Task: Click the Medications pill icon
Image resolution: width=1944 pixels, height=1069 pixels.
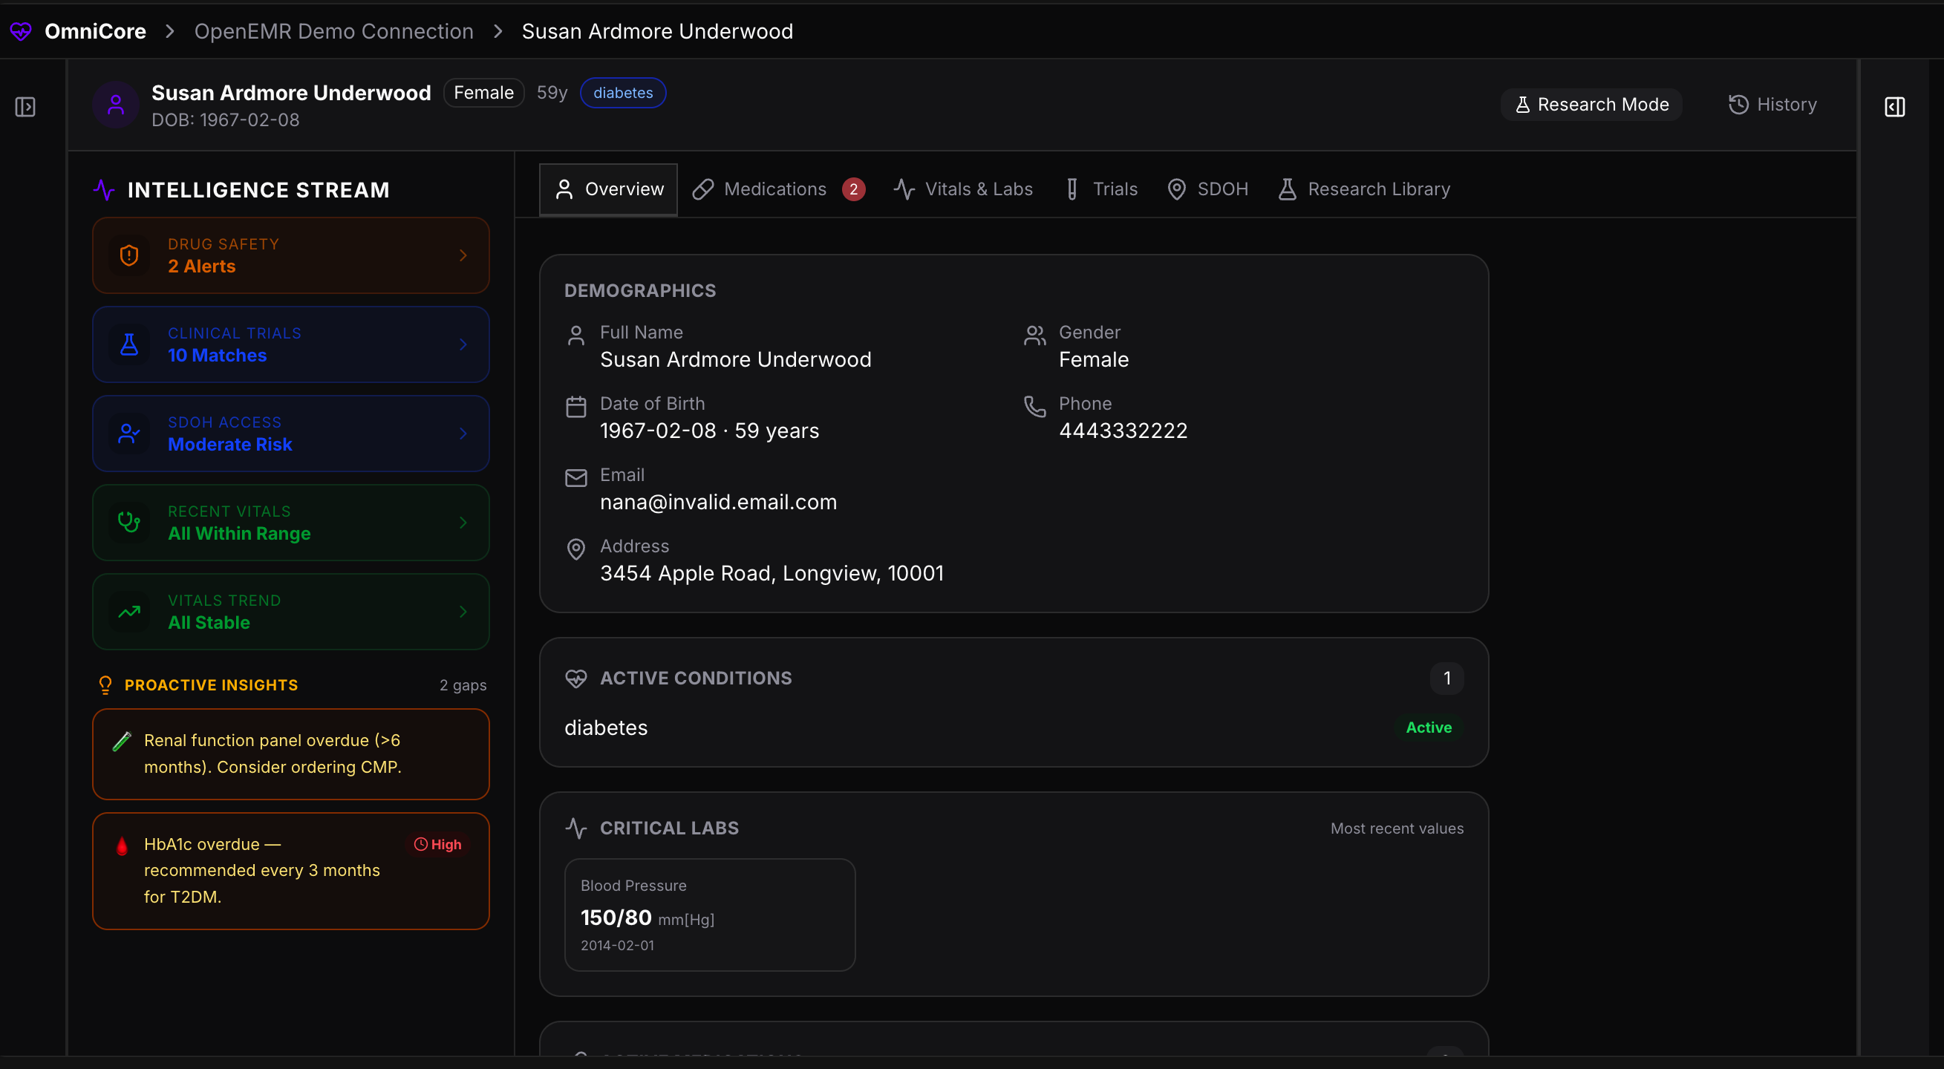Action: click(x=702, y=189)
